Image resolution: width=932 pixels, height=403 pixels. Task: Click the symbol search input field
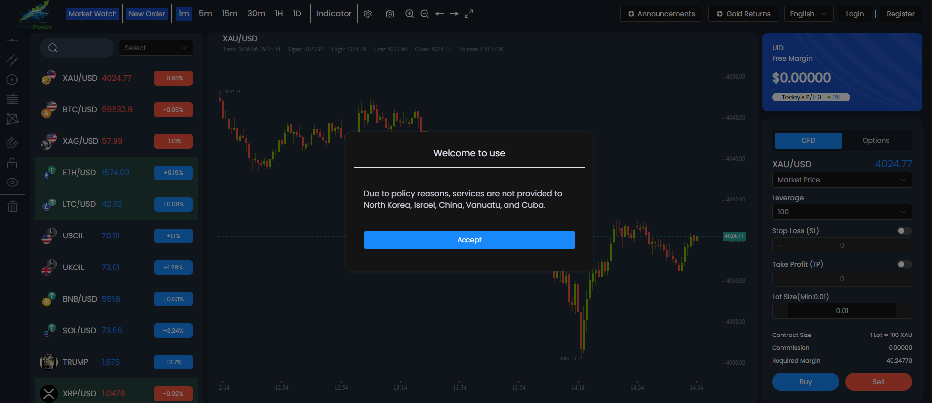pyautogui.click(x=77, y=48)
